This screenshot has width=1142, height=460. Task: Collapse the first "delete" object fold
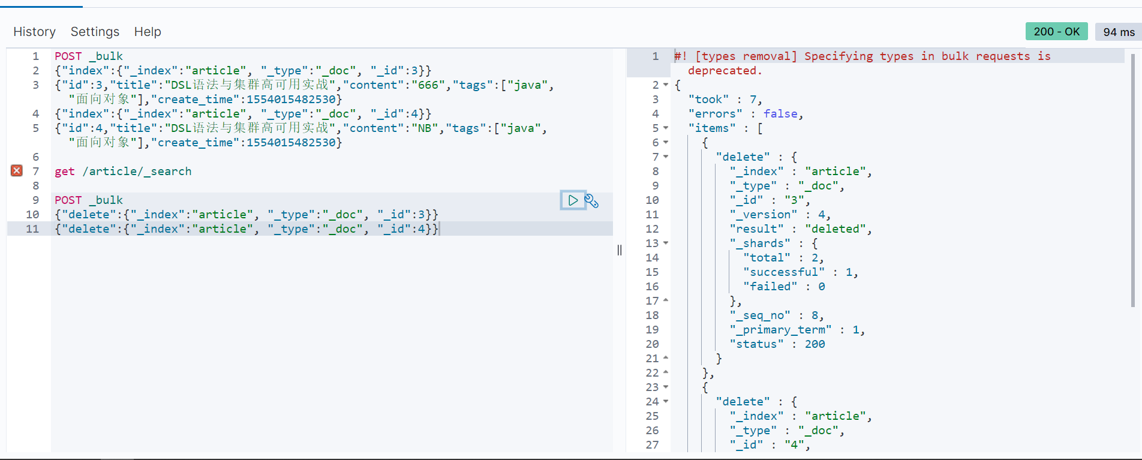point(666,157)
